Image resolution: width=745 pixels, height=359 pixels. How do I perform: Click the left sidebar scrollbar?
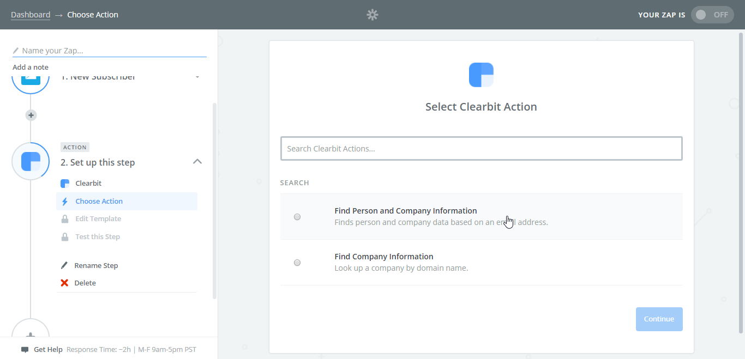(214, 200)
